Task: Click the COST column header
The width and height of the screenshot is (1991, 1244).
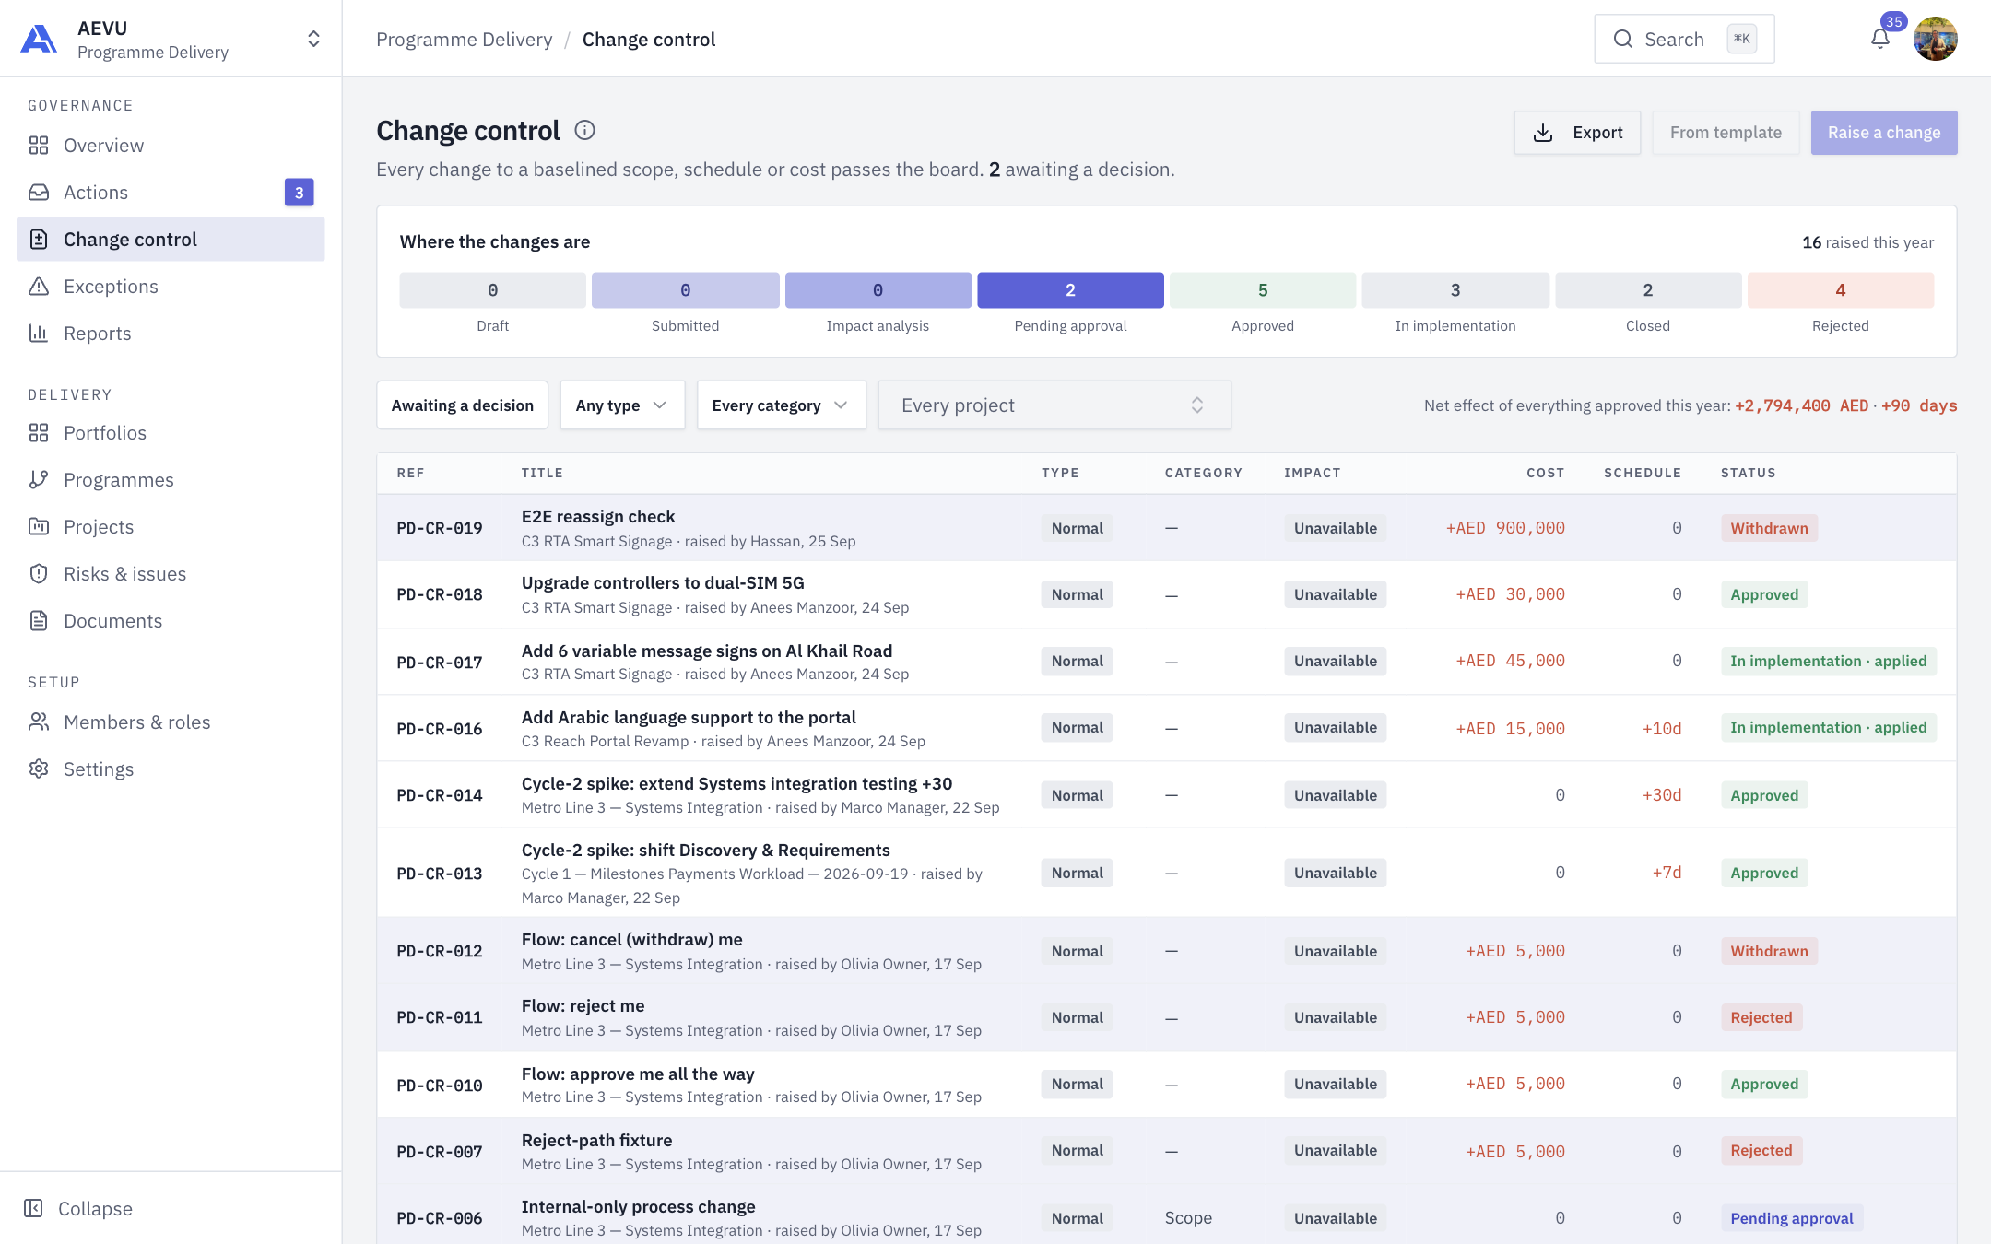Action: coord(1545,473)
